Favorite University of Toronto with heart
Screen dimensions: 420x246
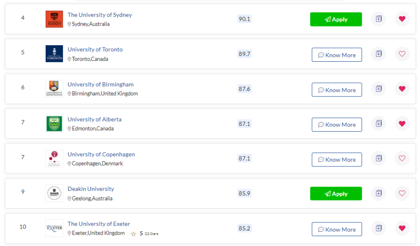(x=402, y=54)
